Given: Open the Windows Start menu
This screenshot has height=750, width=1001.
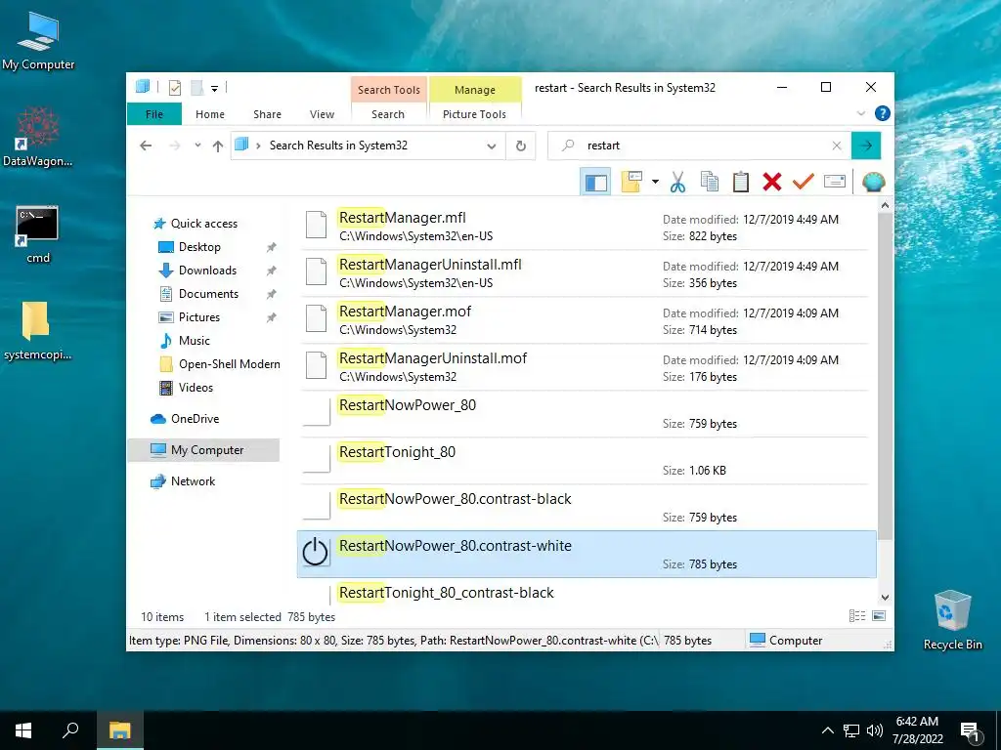Looking at the screenshot, I should [x=23, y=730].
